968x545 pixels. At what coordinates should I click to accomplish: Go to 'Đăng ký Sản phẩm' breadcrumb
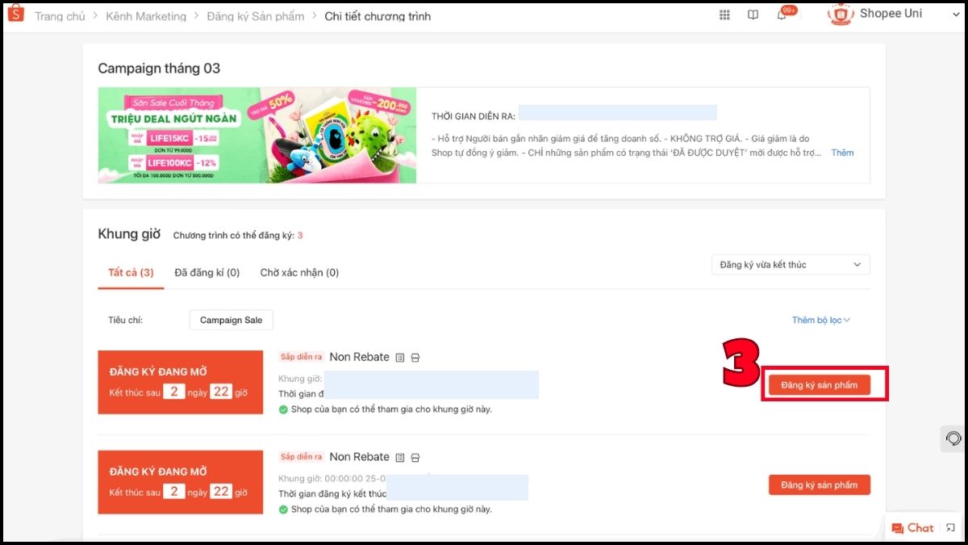pyautogui.click(x=256, y=16)
